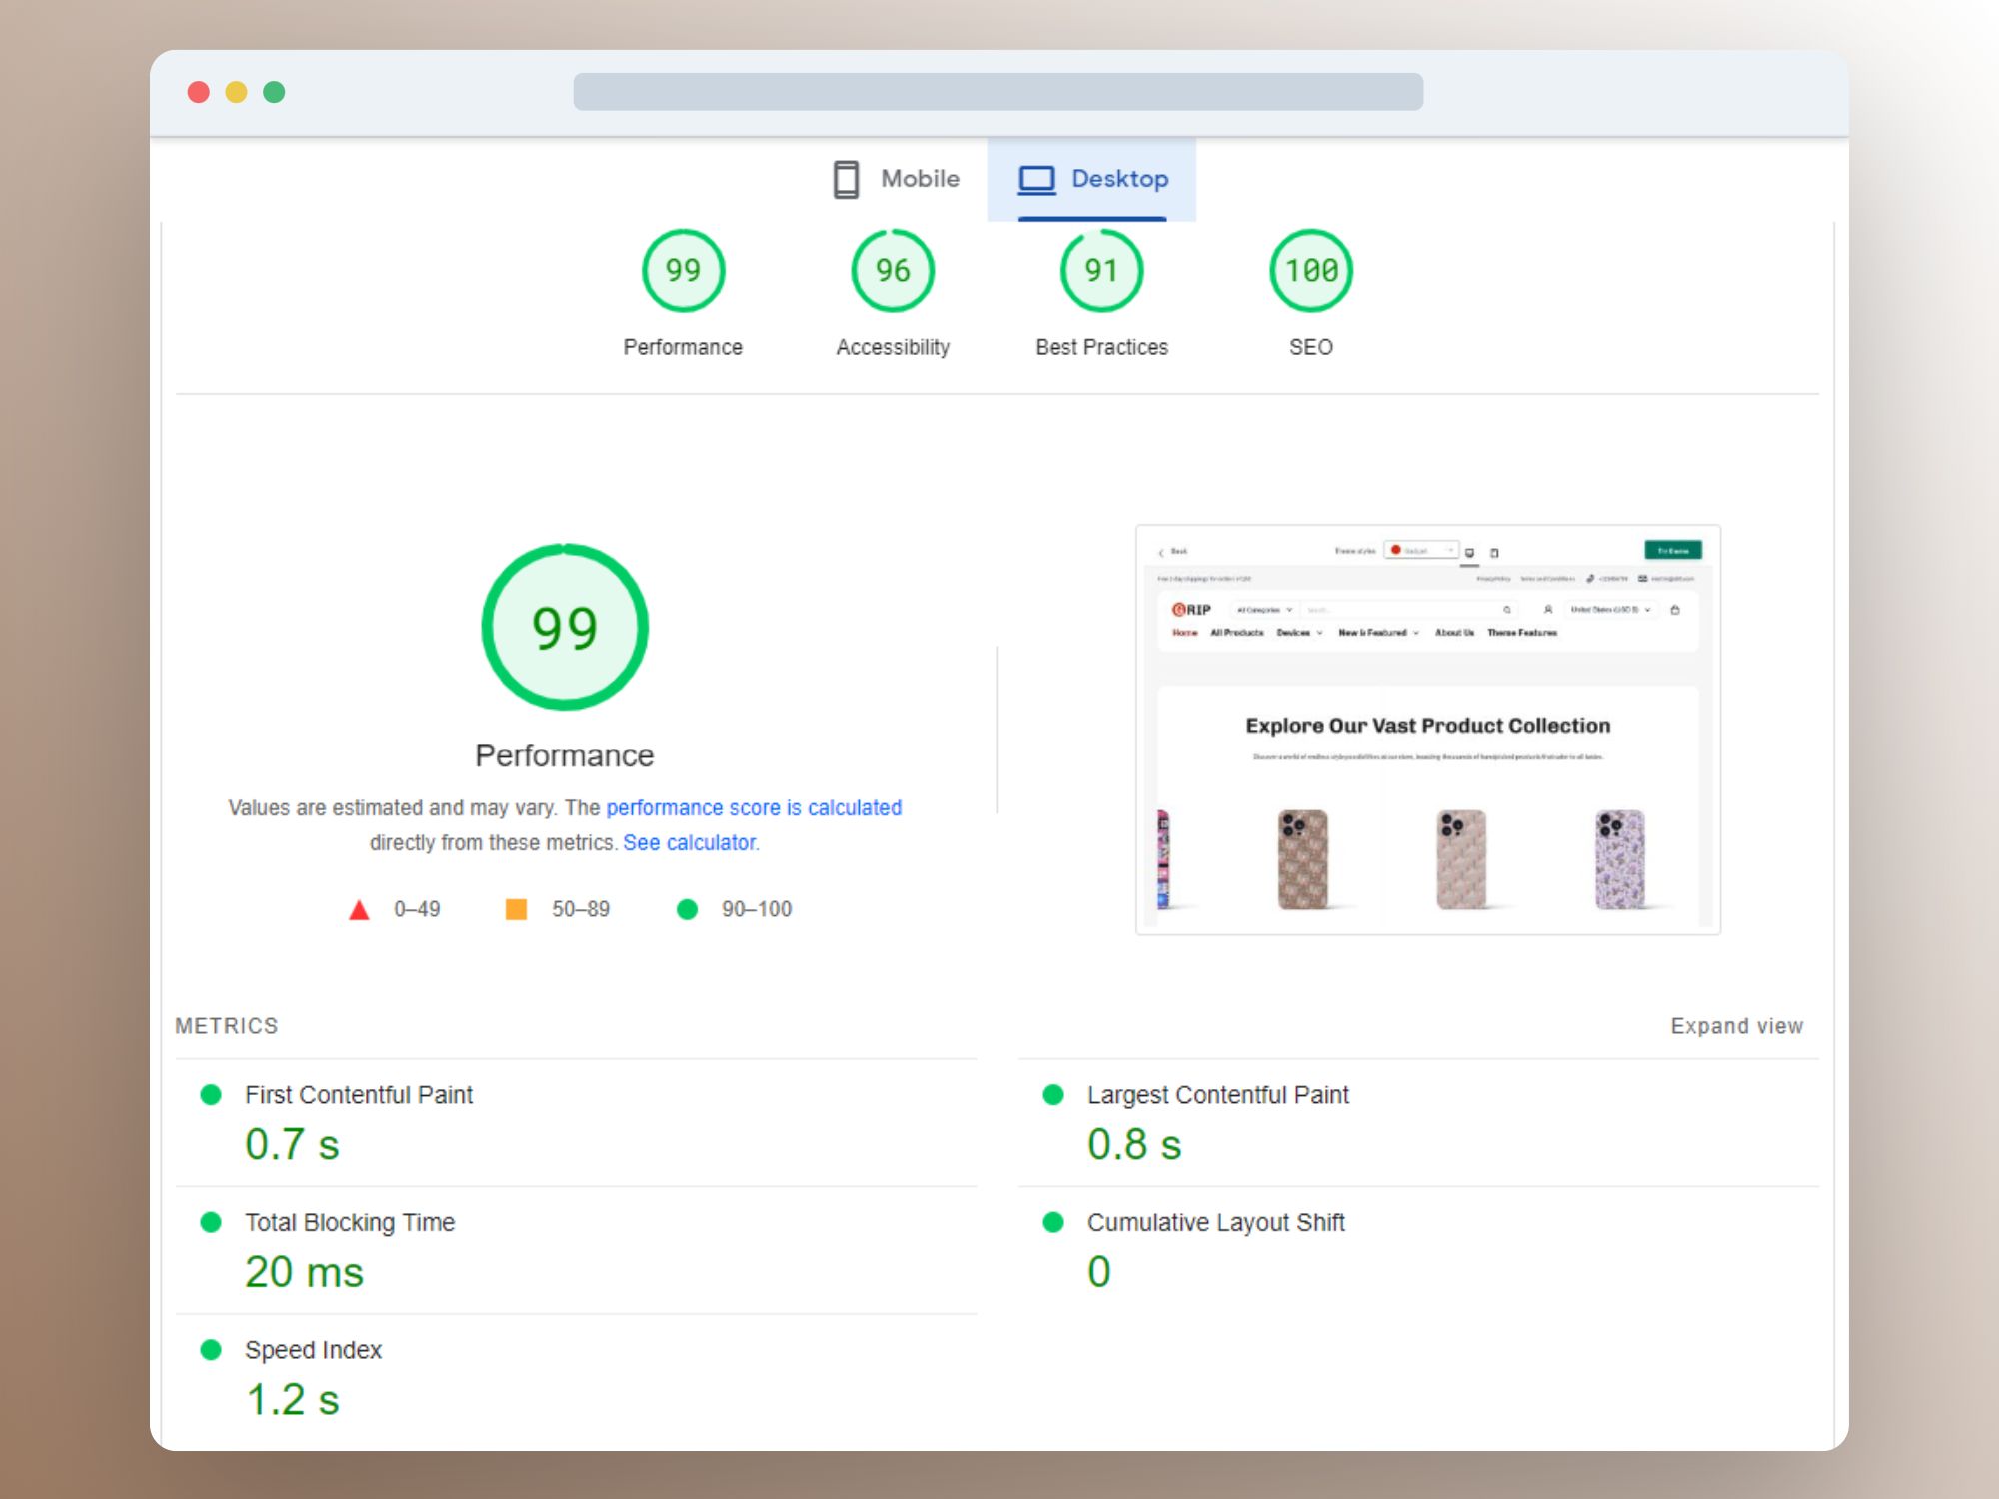Click the red triangle 0–49 legend icon
Image resolution: width=1999 pixels, height=1499 pixels.
pos(359,910)
